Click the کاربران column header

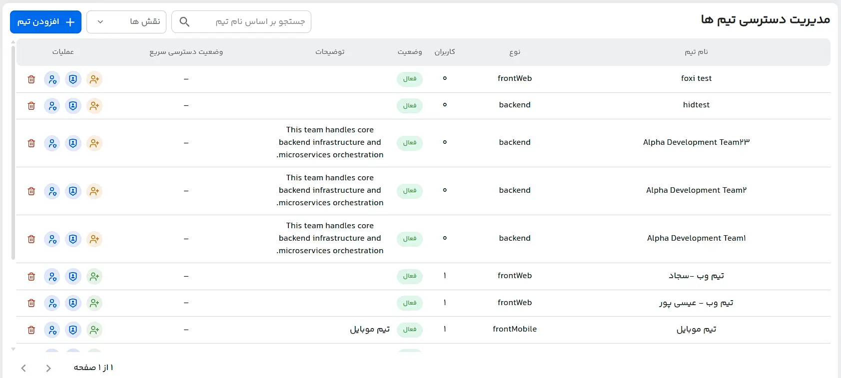pyautogui.click(x=445, y=52)
